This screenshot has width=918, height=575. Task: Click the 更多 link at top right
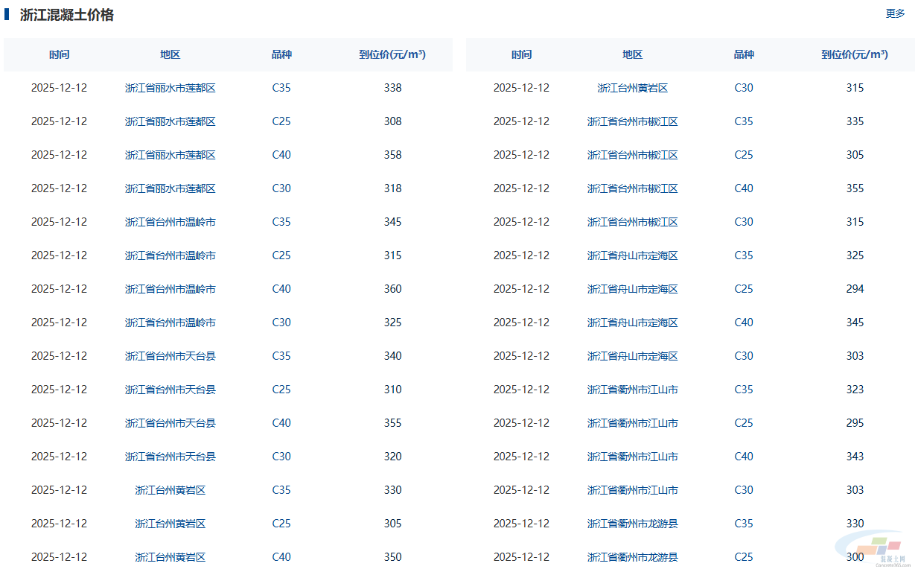coord(895,13)
